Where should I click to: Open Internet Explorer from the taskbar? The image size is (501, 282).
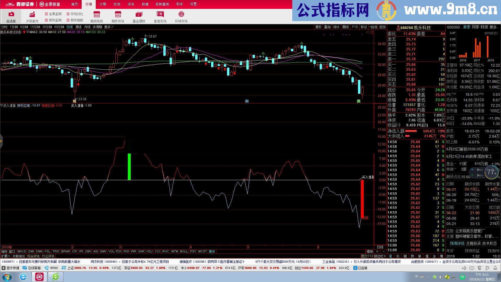click(23, 277)
